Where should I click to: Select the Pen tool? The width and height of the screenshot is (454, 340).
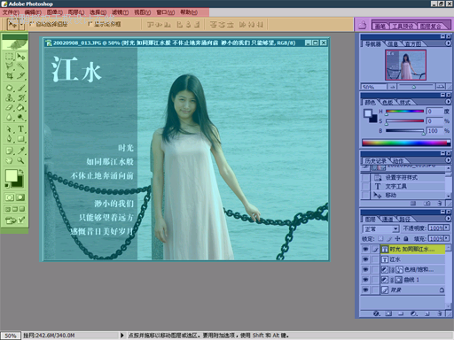click(10, 139)
